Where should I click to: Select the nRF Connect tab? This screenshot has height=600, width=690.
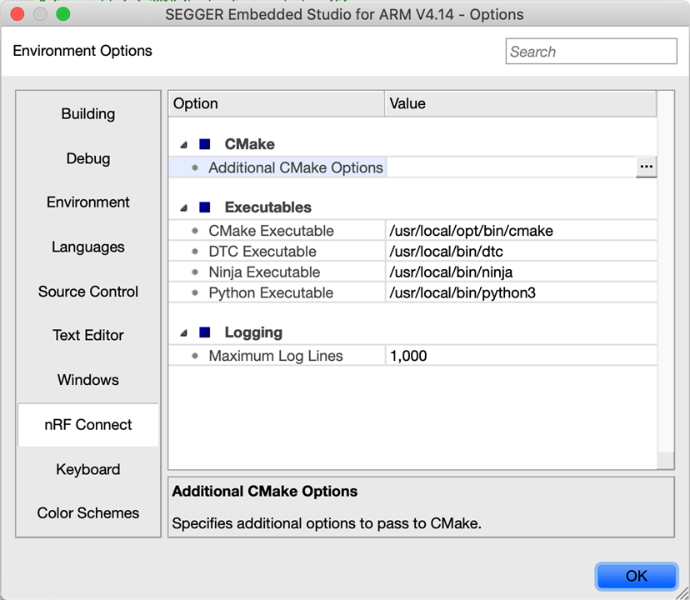click(88, 424)
